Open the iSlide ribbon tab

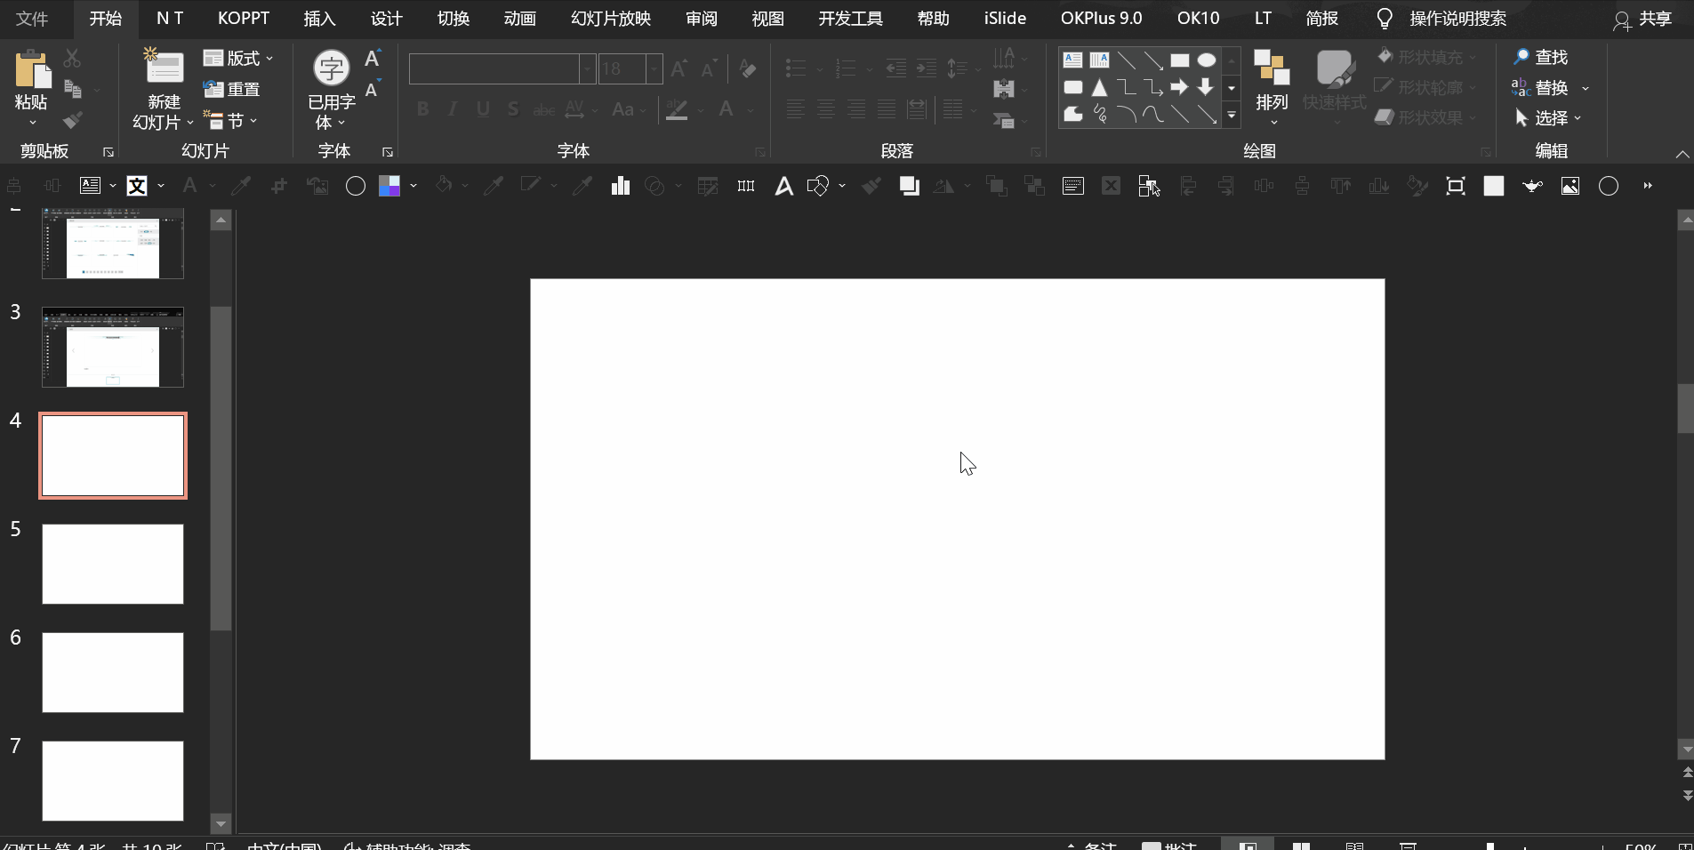click(1005, 18)
